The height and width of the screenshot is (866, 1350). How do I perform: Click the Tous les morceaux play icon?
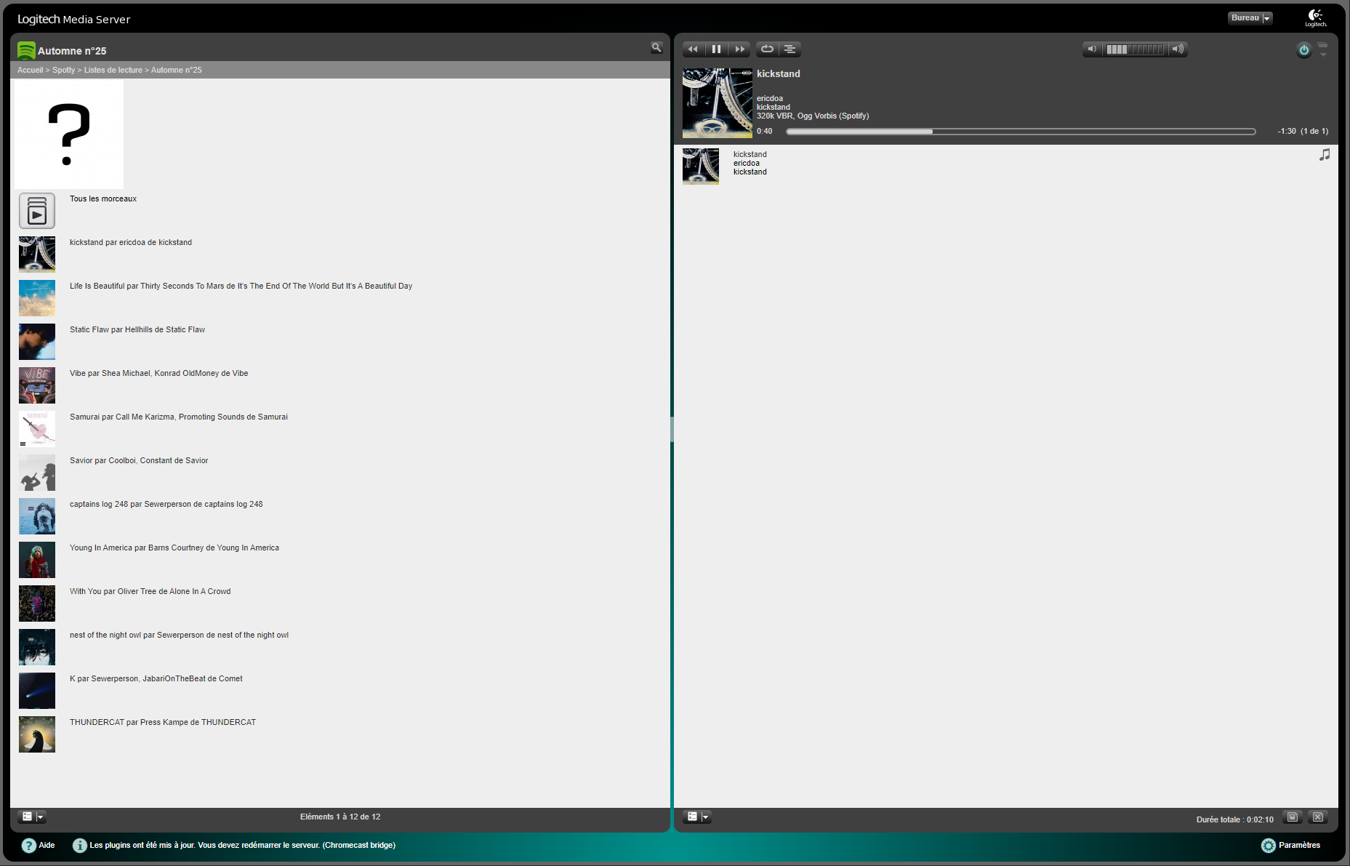pos(37,211)
